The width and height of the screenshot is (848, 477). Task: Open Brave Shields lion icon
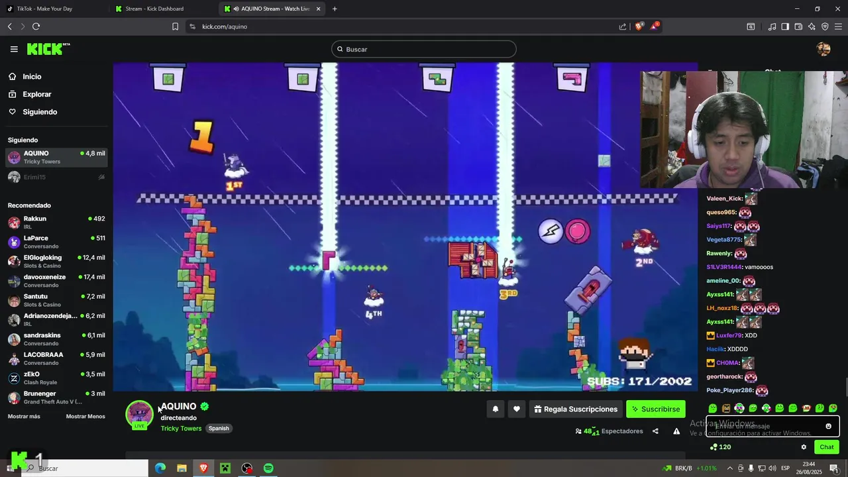pos(639,26)
